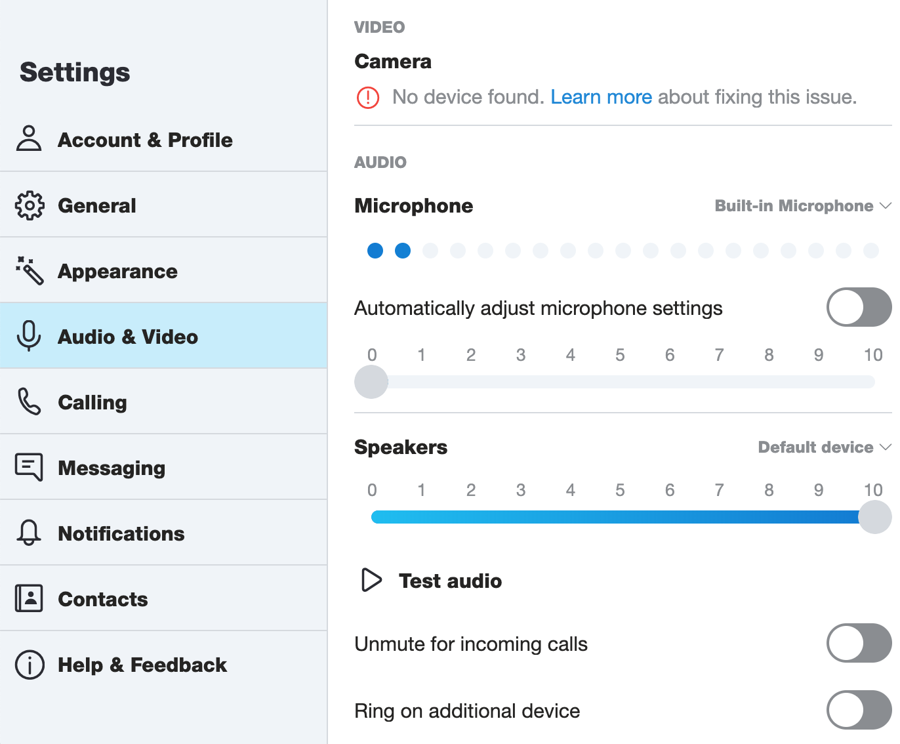
Task: Click the Speakers heading
Action: point(401,447)
